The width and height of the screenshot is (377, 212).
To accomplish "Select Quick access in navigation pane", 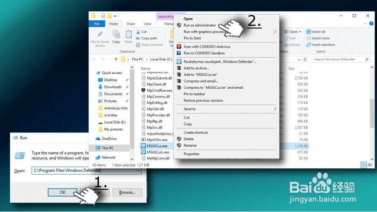I will [109, 73].
